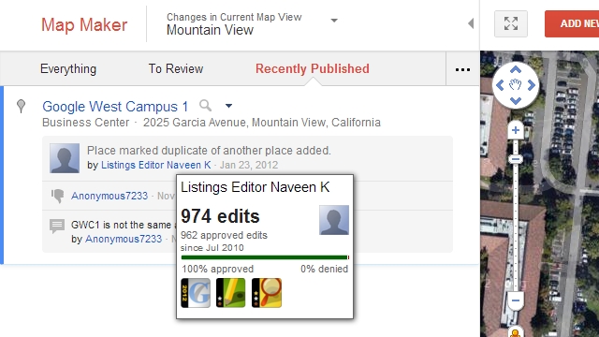Screen dimensions: 599x337
Task: Select the Recently Published tab
Action: point(313,68)
